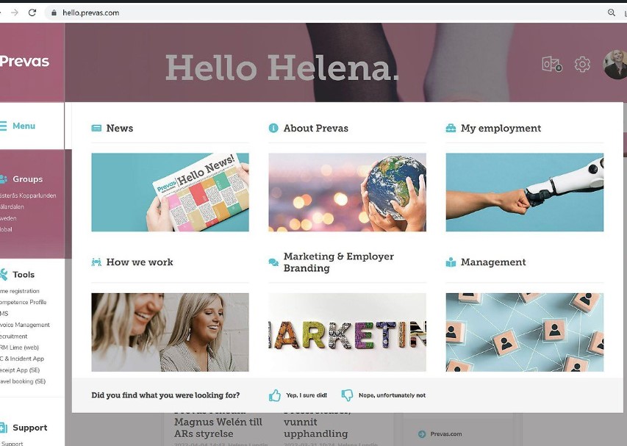Select How we work heading
Image resolution: width=627 pixels, height=446 pixels.
(140, 262)
